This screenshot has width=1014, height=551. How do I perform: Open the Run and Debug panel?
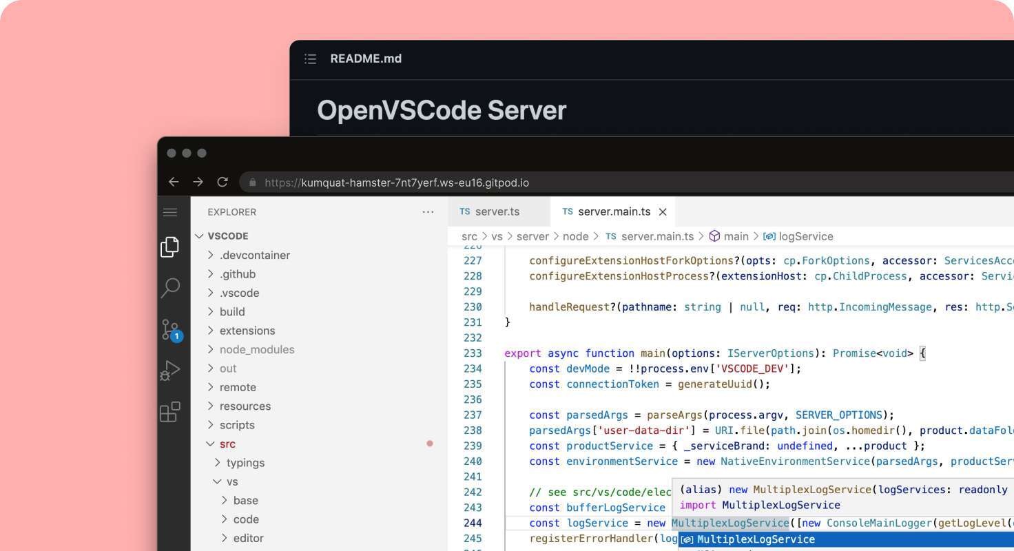[x=169, y=371]
